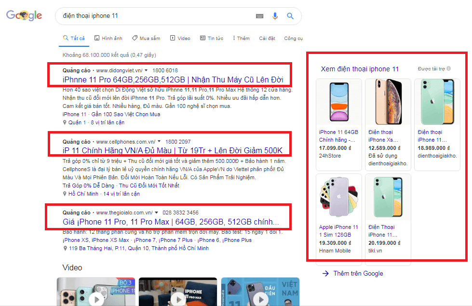This screenshot has height=306, width=472.
Task: Switch to the Hình ảnh tab
Action: click(x=108, y=38)
